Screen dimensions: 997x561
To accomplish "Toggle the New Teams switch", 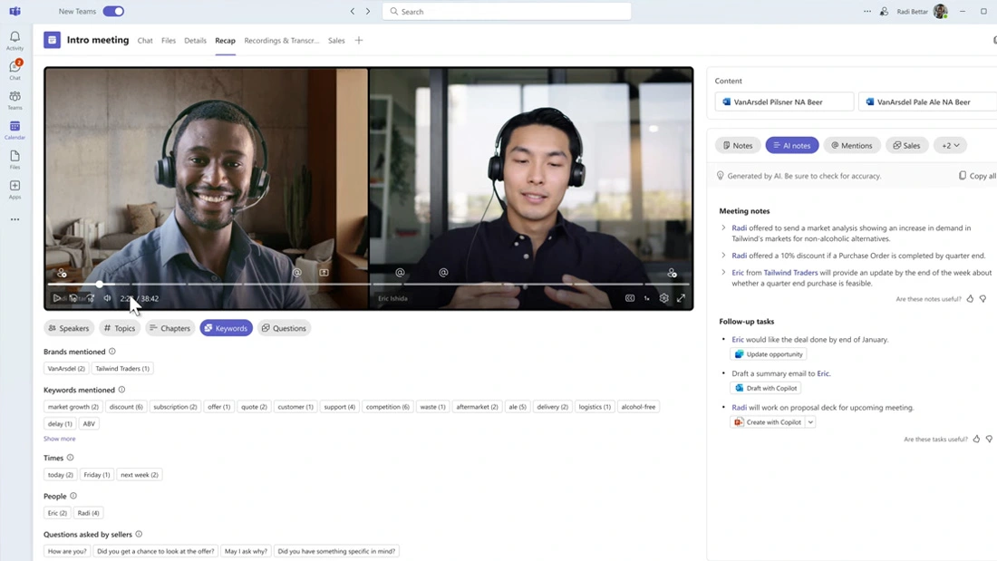I will point(114,12).
